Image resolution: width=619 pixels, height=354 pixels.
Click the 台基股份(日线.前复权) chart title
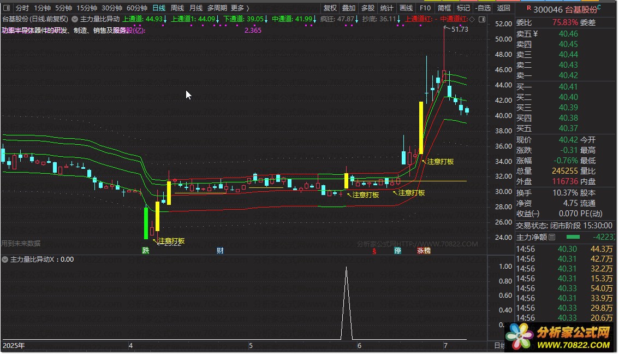pos(35,19)
